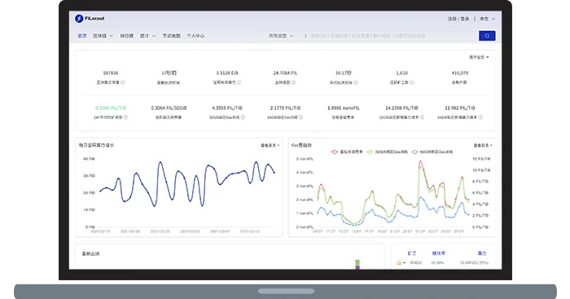Screen dimensions: 570x299
Task: Click info icon beside 24.7084 FIL reward
Action: (293, 82)
